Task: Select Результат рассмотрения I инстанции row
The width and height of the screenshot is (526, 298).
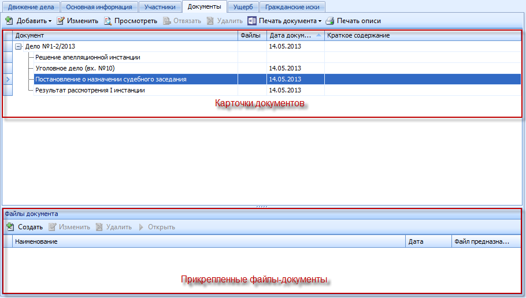Action: pos(266,90)
